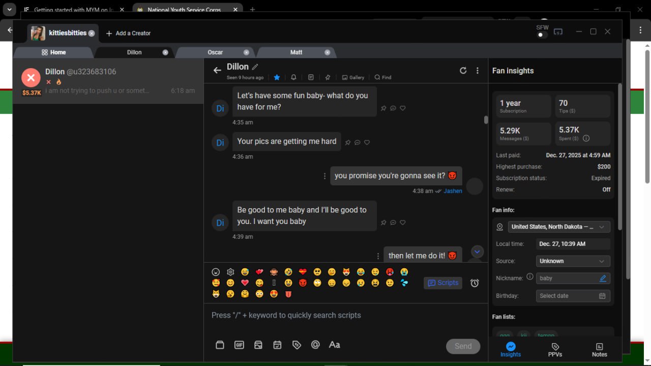Open options menu for 'then let me do it!'

click(x=378, y=256)
